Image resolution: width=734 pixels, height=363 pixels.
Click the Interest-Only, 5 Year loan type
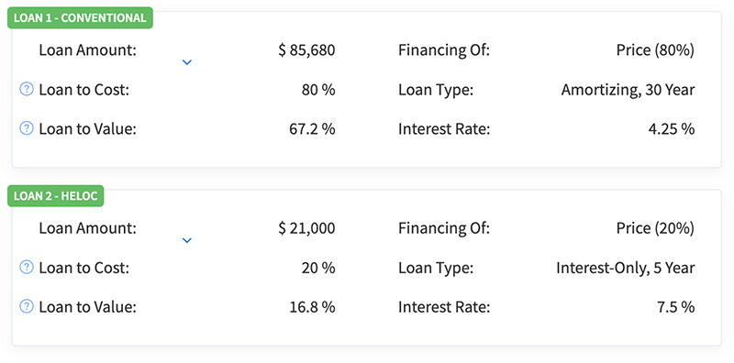(x=626, y=268)
